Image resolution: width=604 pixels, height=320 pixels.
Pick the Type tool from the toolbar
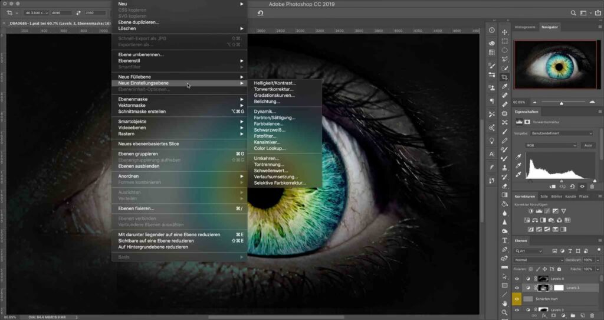tap(505, 240)
